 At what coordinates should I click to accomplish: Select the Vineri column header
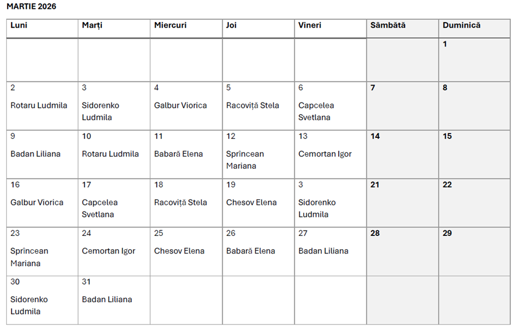pyautogui.click(x=309, y=25)
